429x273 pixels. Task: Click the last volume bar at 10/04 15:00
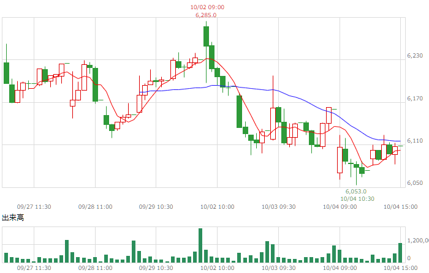[400, 253]
